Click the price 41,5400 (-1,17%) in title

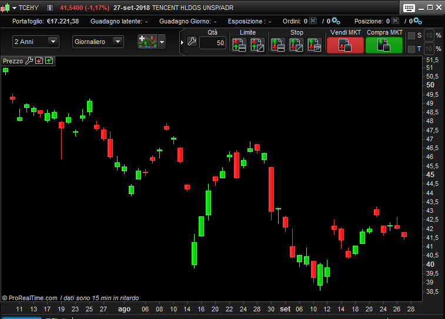[85, 8]
